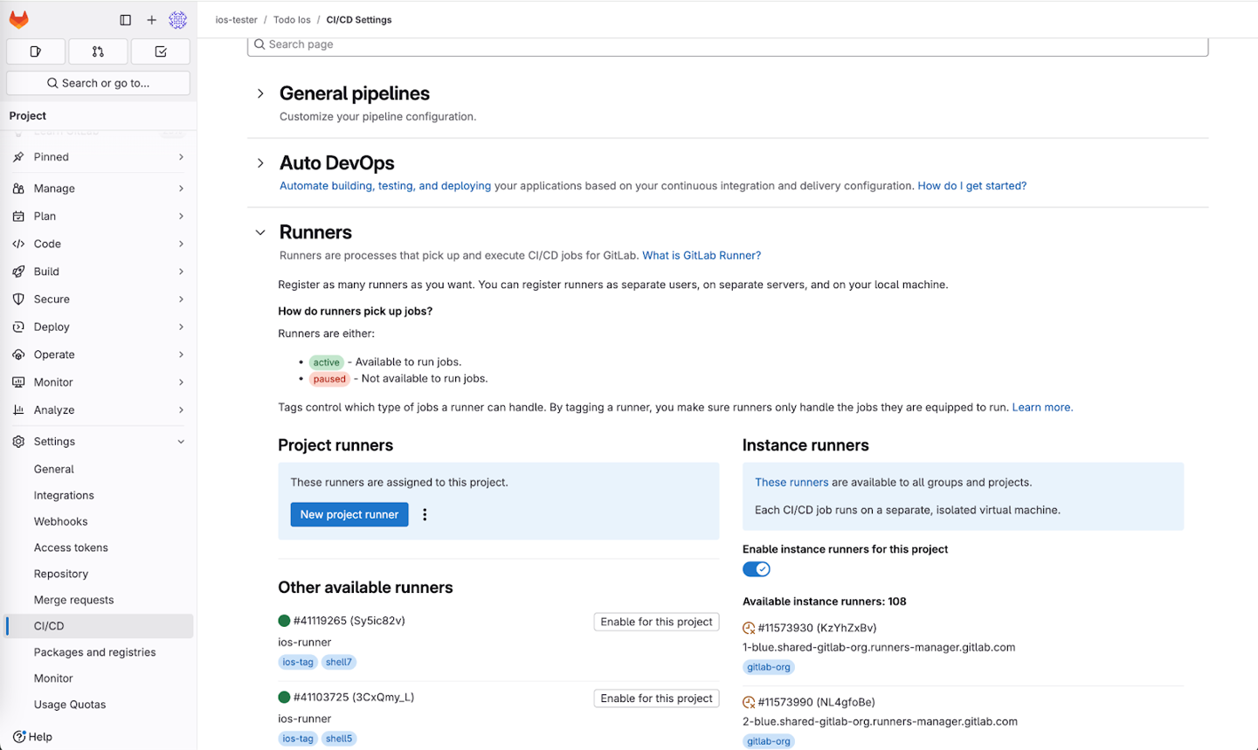This screenshot has width=1258, height=750.
Task: Click the Search page input field
Action: 728,45
